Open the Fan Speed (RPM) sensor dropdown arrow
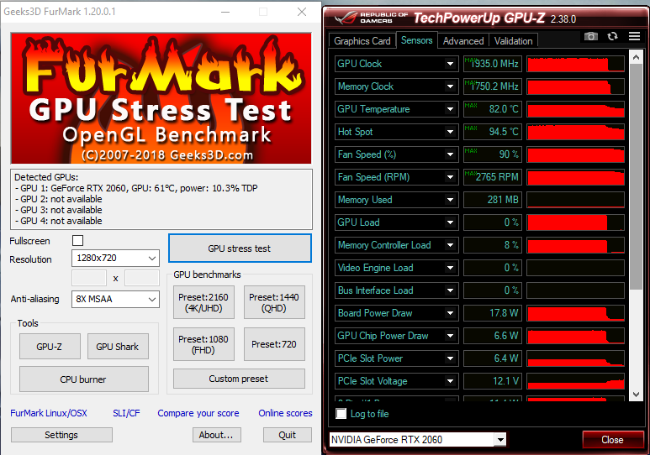Image resolution: width=650 pixels, height=455 pixels. pyautogui.click(x=450, y=177)
